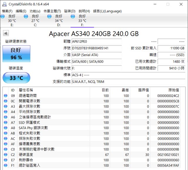188x170 pixels.
Task: Click the 33 °C temperature button
Action: point(16,78)
